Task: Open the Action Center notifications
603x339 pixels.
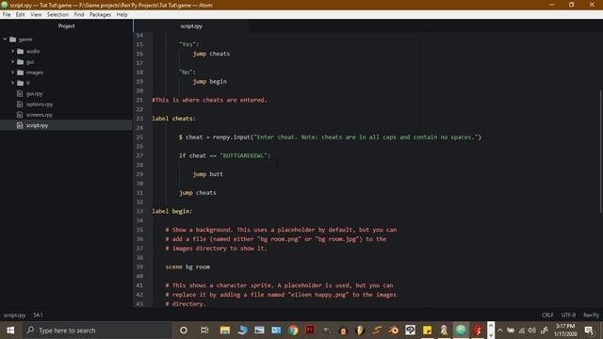Action: tap(589, 331)
